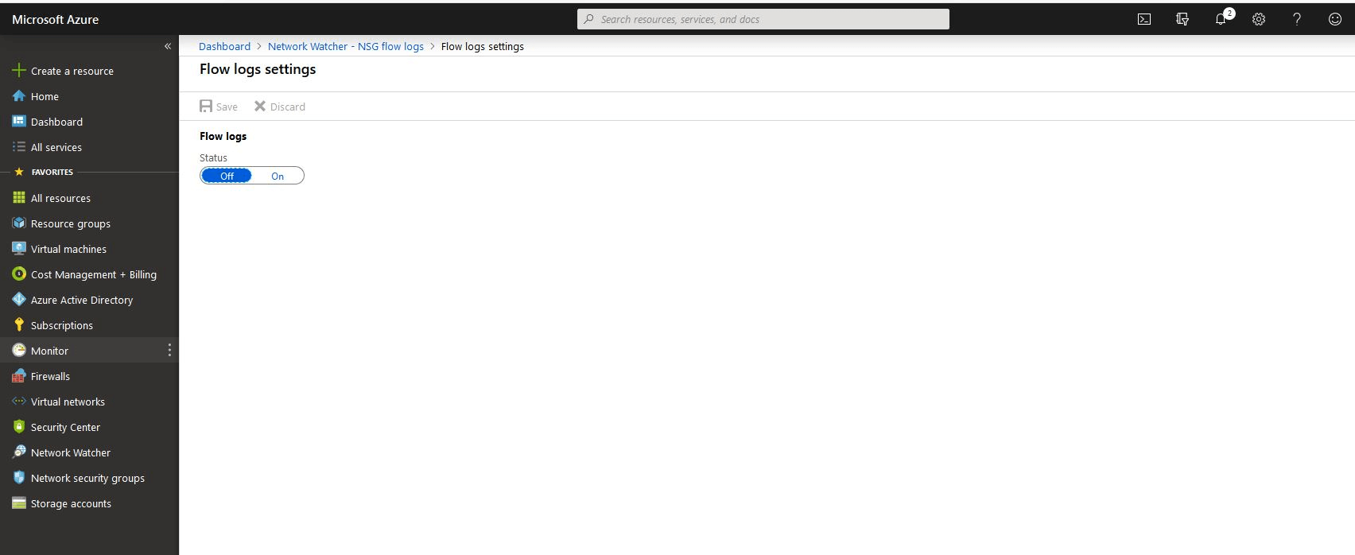Open Virtual networks in the sidebar
Screen dimensions: 1355x555
pos(68,402)
